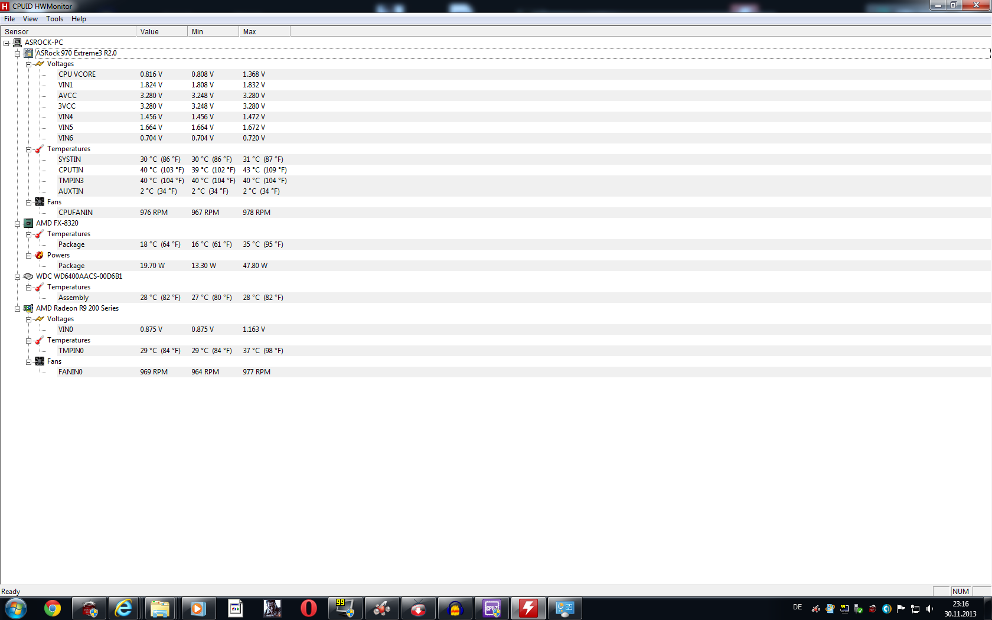Open the Help menu
Screen dimensions: 992x620
[79, 19]
